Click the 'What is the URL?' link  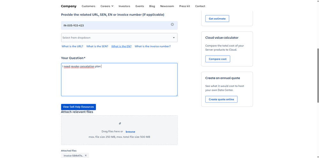coord(72,46)
